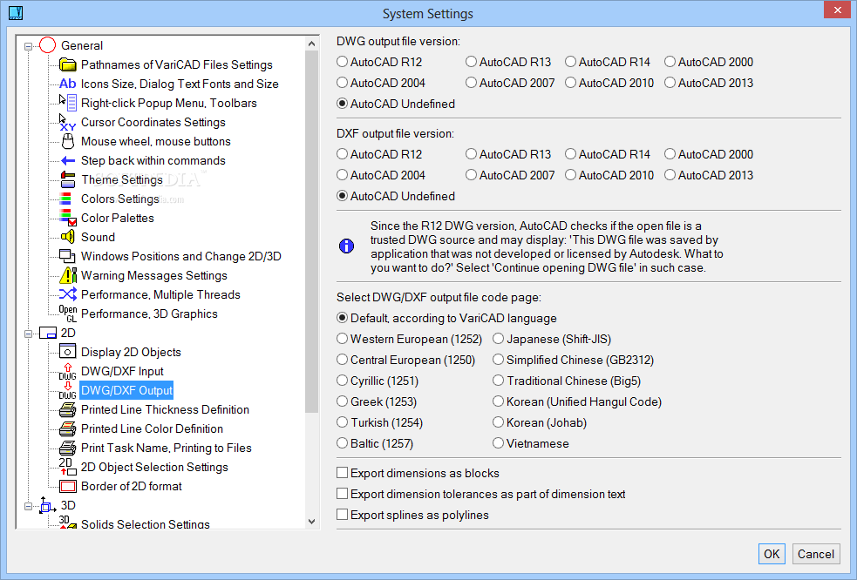Open Border of 2D format settings
Viewport: 857px width, 580px height.
coord(131,486)
